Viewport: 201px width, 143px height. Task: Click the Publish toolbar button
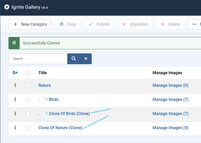[x=99, y=24]
